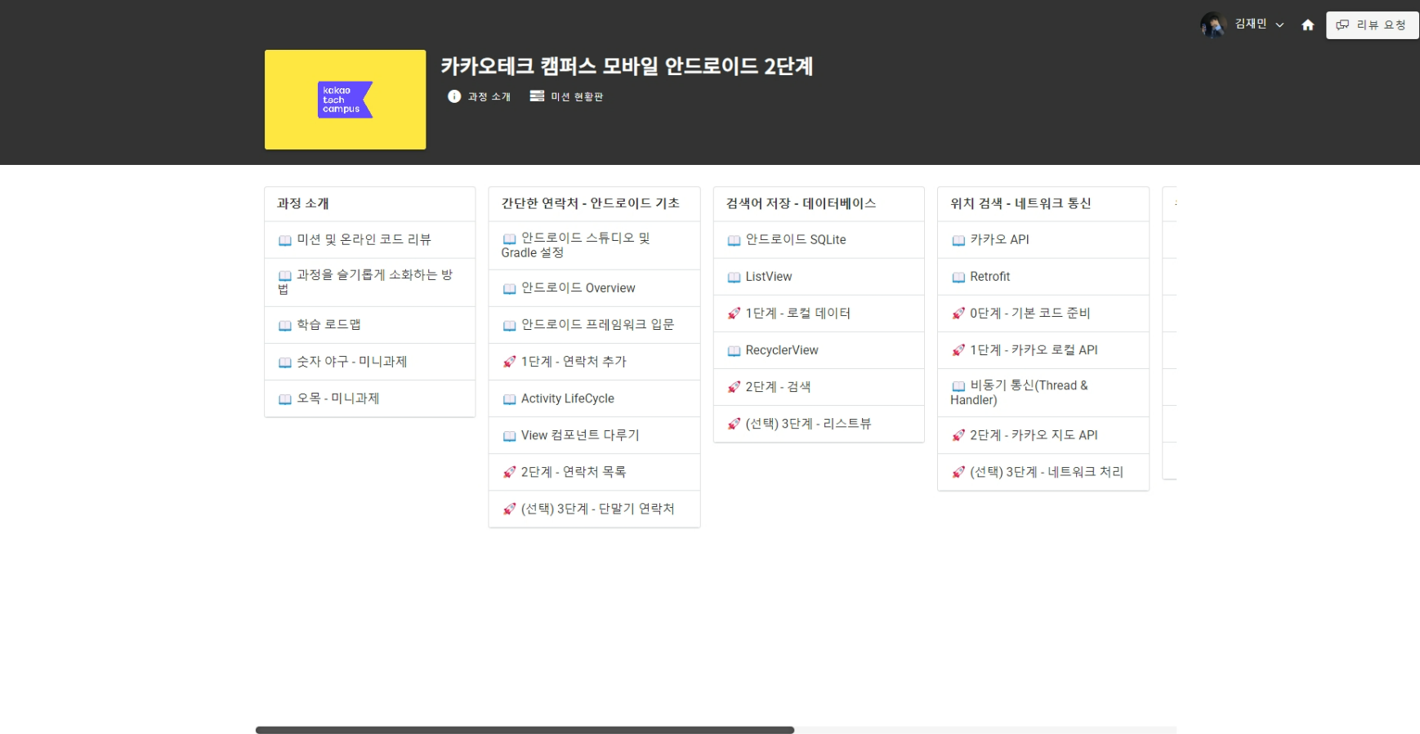Open View 컴포넌트 다루기 lesson
This screenshot has width=1420, height=734.
(594, 435)
